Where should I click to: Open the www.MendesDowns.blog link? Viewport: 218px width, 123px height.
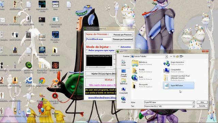coord(102,98)
